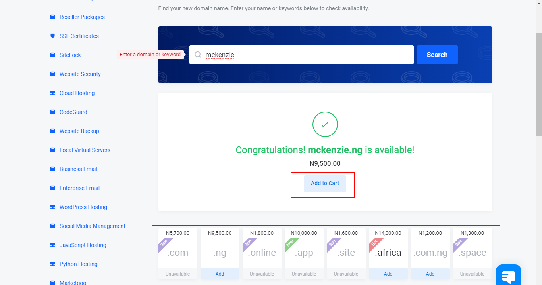The height and width of the screenshot is (285, 542).
Task: Go to the CodeGuard sidebar item
Action: tap(73, 112)
